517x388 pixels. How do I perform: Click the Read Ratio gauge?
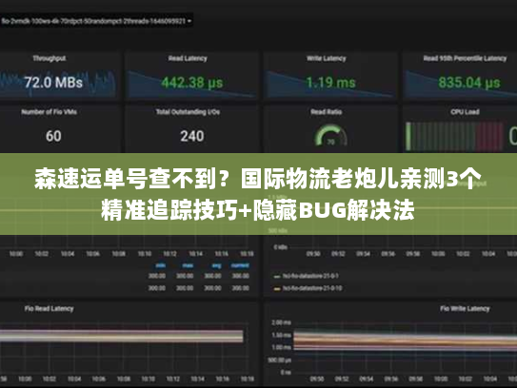(330, 135)
